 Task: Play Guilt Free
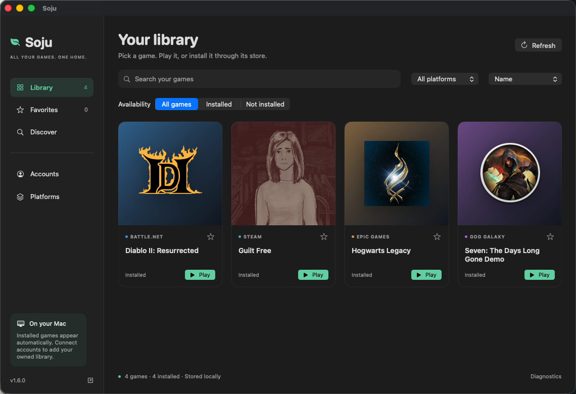pos(313,275)
